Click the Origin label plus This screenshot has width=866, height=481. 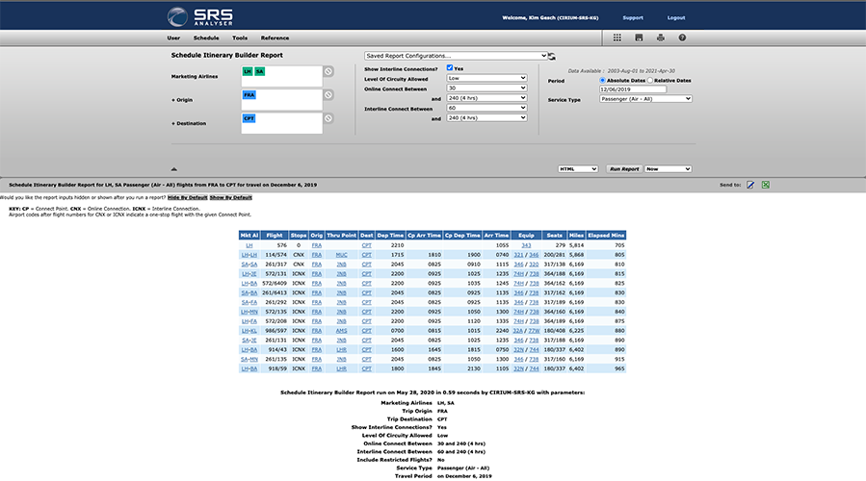pos(172,100)
